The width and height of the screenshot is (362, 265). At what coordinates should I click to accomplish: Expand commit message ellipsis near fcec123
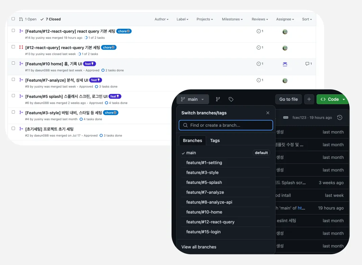286,117
